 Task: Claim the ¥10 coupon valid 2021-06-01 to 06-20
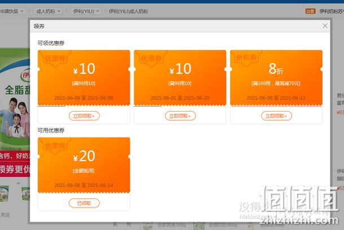click(x=180, y=116)
